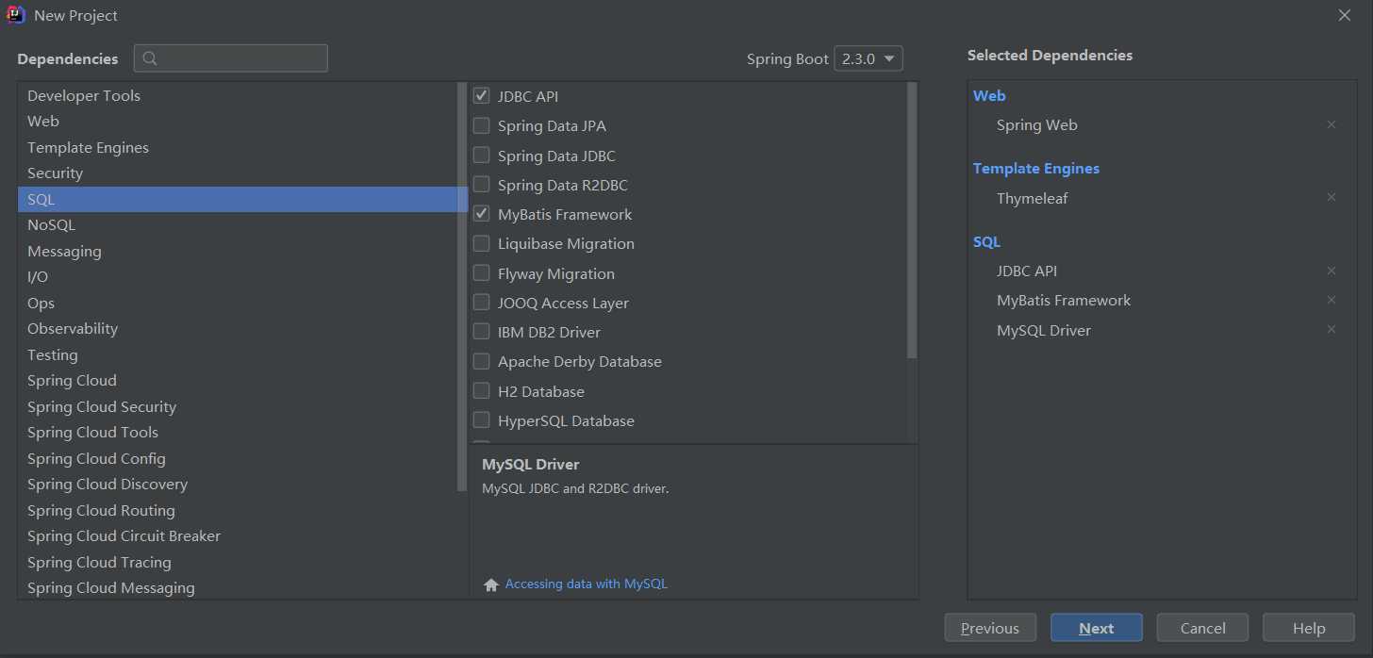Open Accessing data with MySQL guide

pyautogui.click(x=587, y=584)
